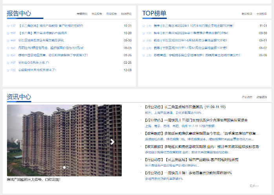Open the 华东区域2022年1-7月 TOP榜 link
This screenshot has width=274, height=195.
(x=190, y=48)
